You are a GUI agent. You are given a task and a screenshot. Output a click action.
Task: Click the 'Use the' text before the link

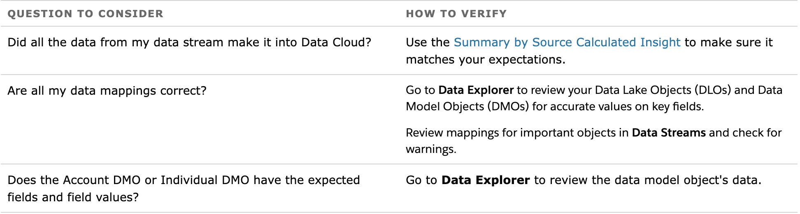click(x=428, y=42)
